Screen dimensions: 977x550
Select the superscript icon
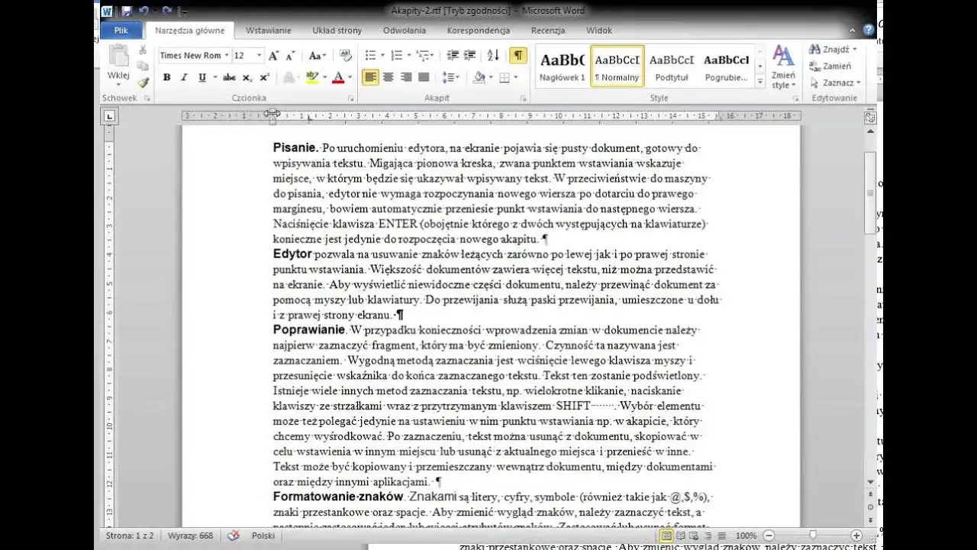(263, 77)
